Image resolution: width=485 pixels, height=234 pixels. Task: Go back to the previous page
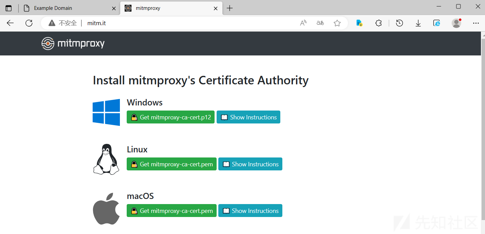pyautogui.click(x=10, y=23)
